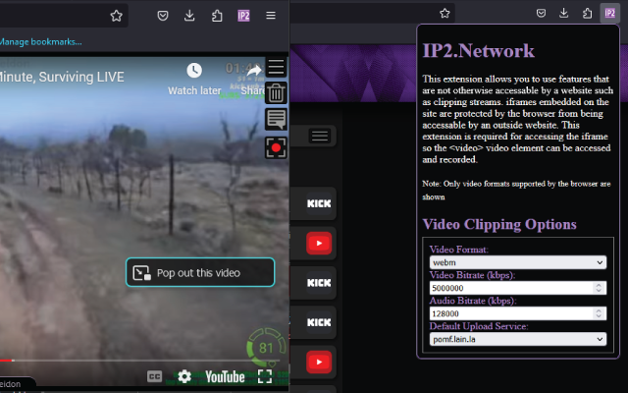Click the trash can overlay icon
This screenshot has width=628, height=393.
276,93
